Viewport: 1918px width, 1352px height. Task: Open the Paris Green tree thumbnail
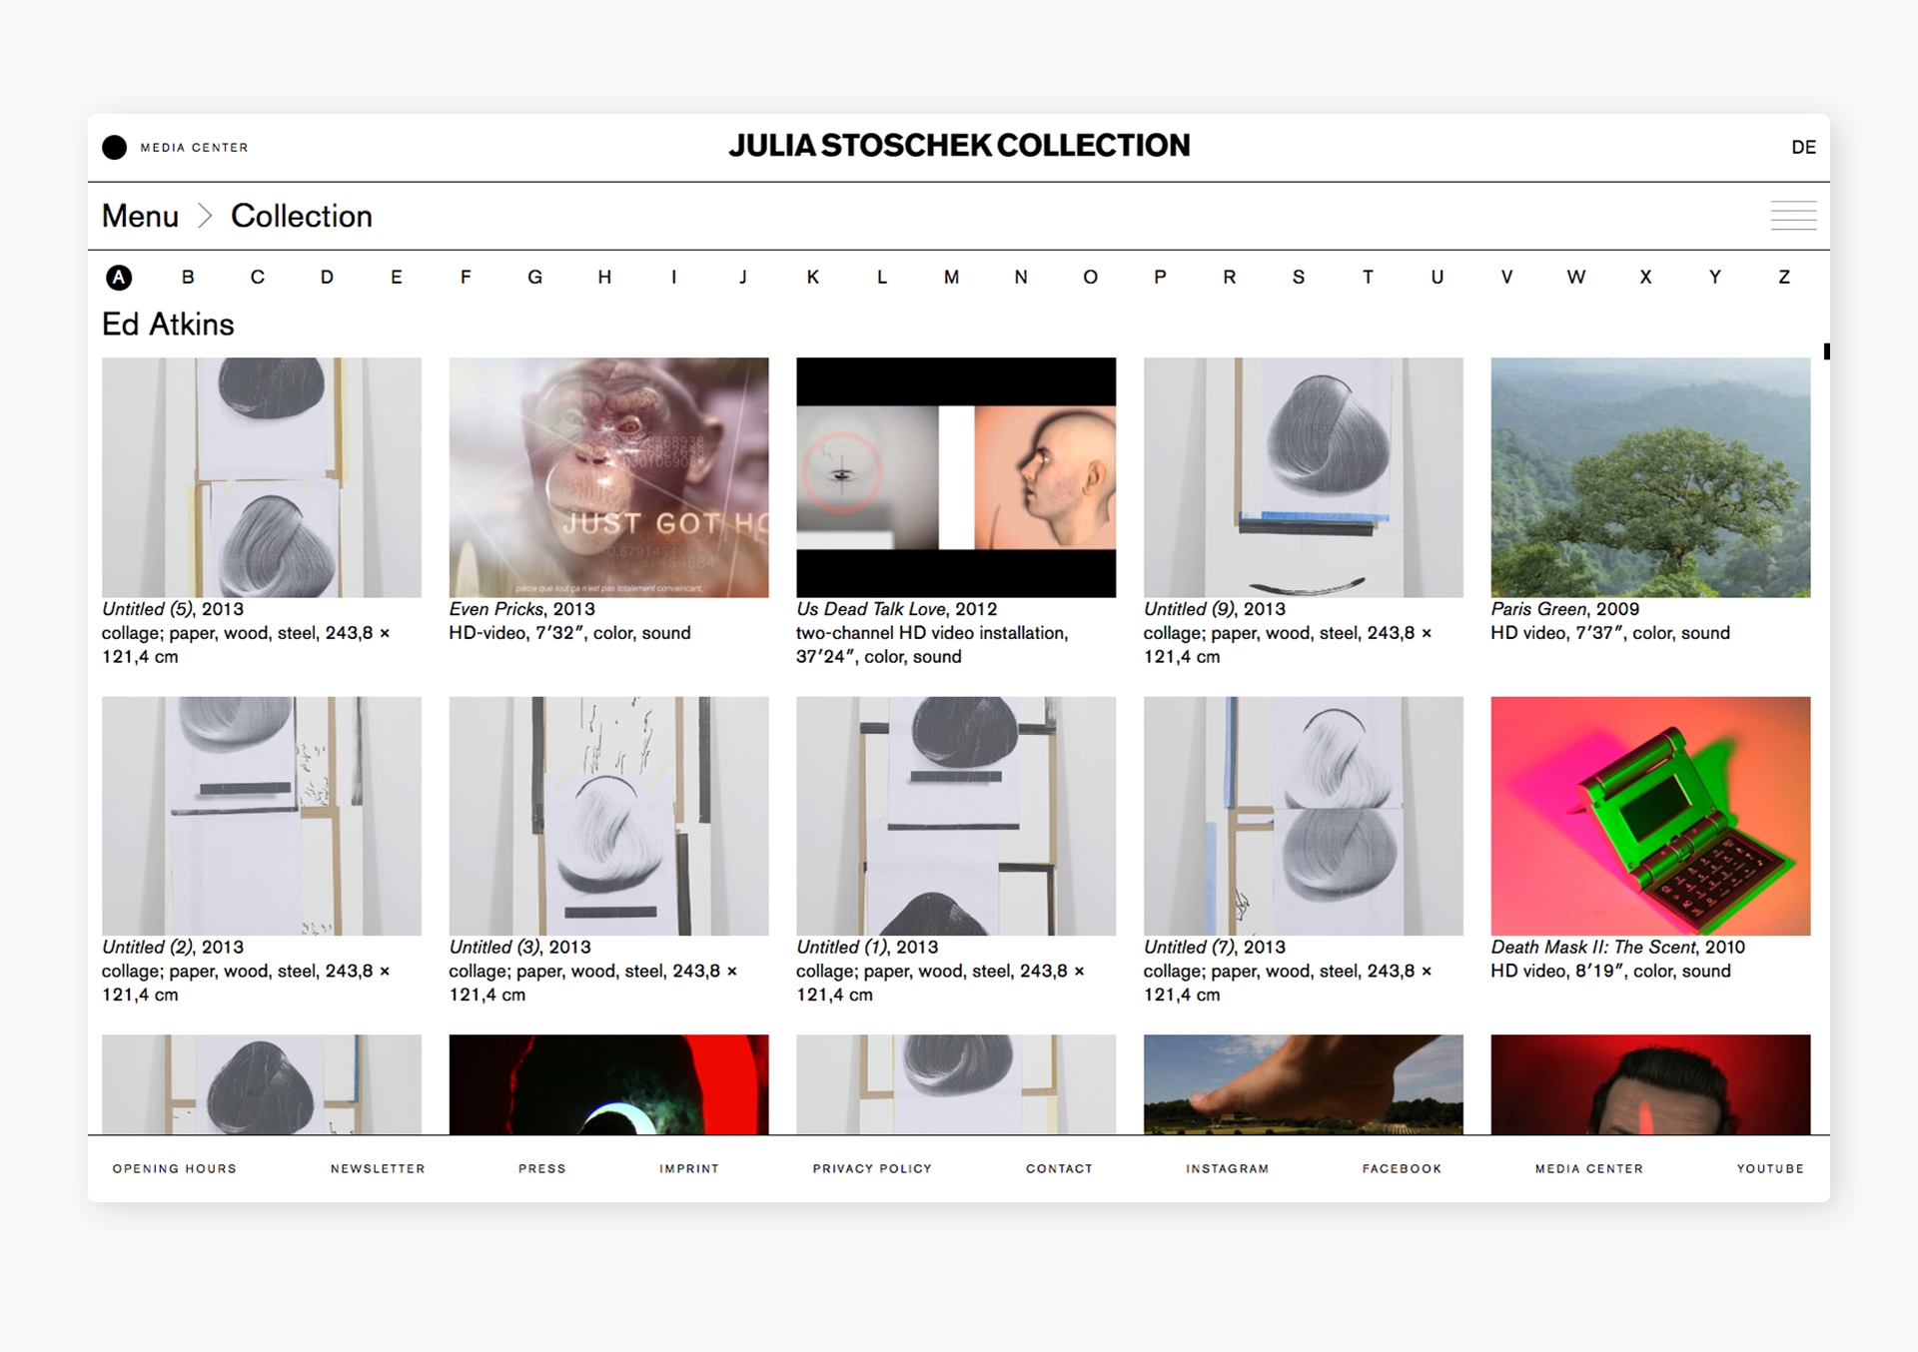[1649, 477]
